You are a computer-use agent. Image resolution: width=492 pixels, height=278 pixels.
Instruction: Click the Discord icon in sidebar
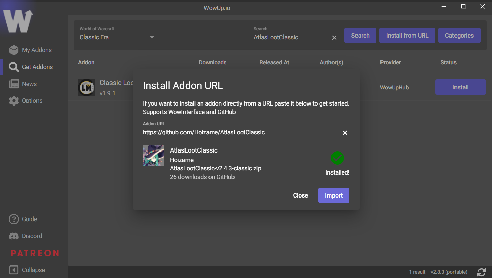(x=14, y=236)
